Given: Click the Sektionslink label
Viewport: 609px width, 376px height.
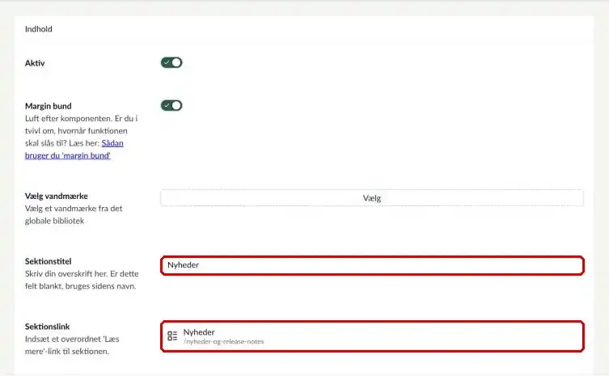Looking at the screenshot, I should (48, 327).
